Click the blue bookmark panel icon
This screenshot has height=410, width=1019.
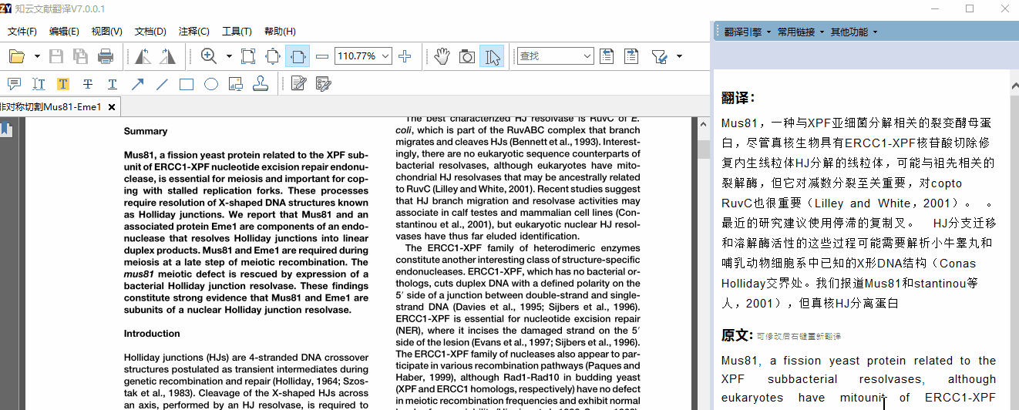[6, 129]
